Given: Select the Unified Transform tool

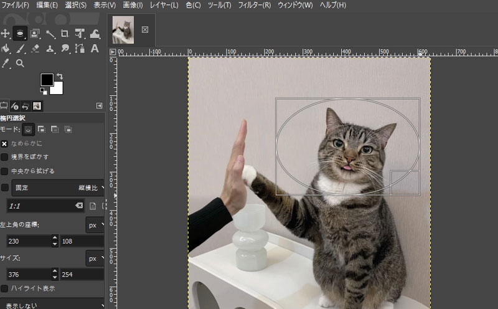Looking at the screenshot, I should click(80, 34).
